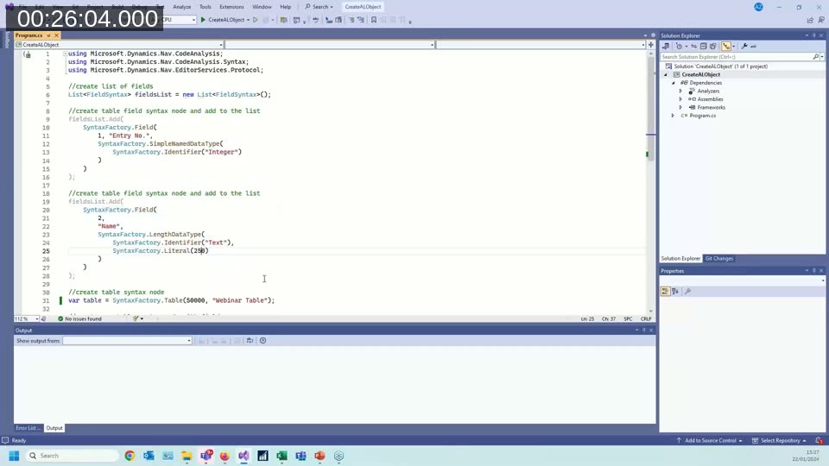This screenshot has height=466, width=829.
Task: Click the feedback icon at far top right
Action: [821, 20]
